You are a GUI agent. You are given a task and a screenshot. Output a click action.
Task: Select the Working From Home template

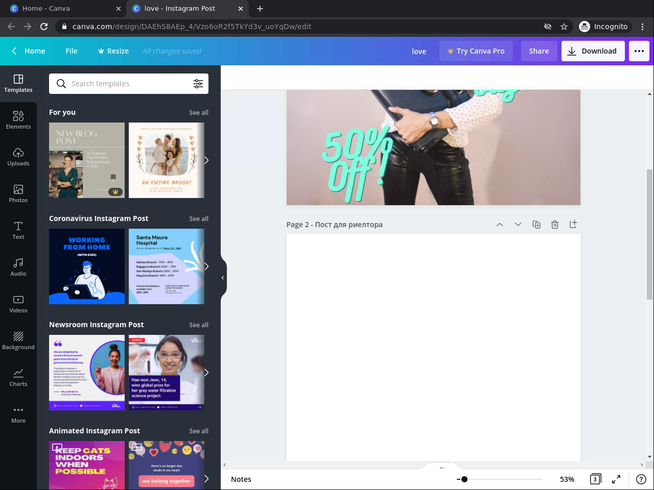[x=87, y=266]
